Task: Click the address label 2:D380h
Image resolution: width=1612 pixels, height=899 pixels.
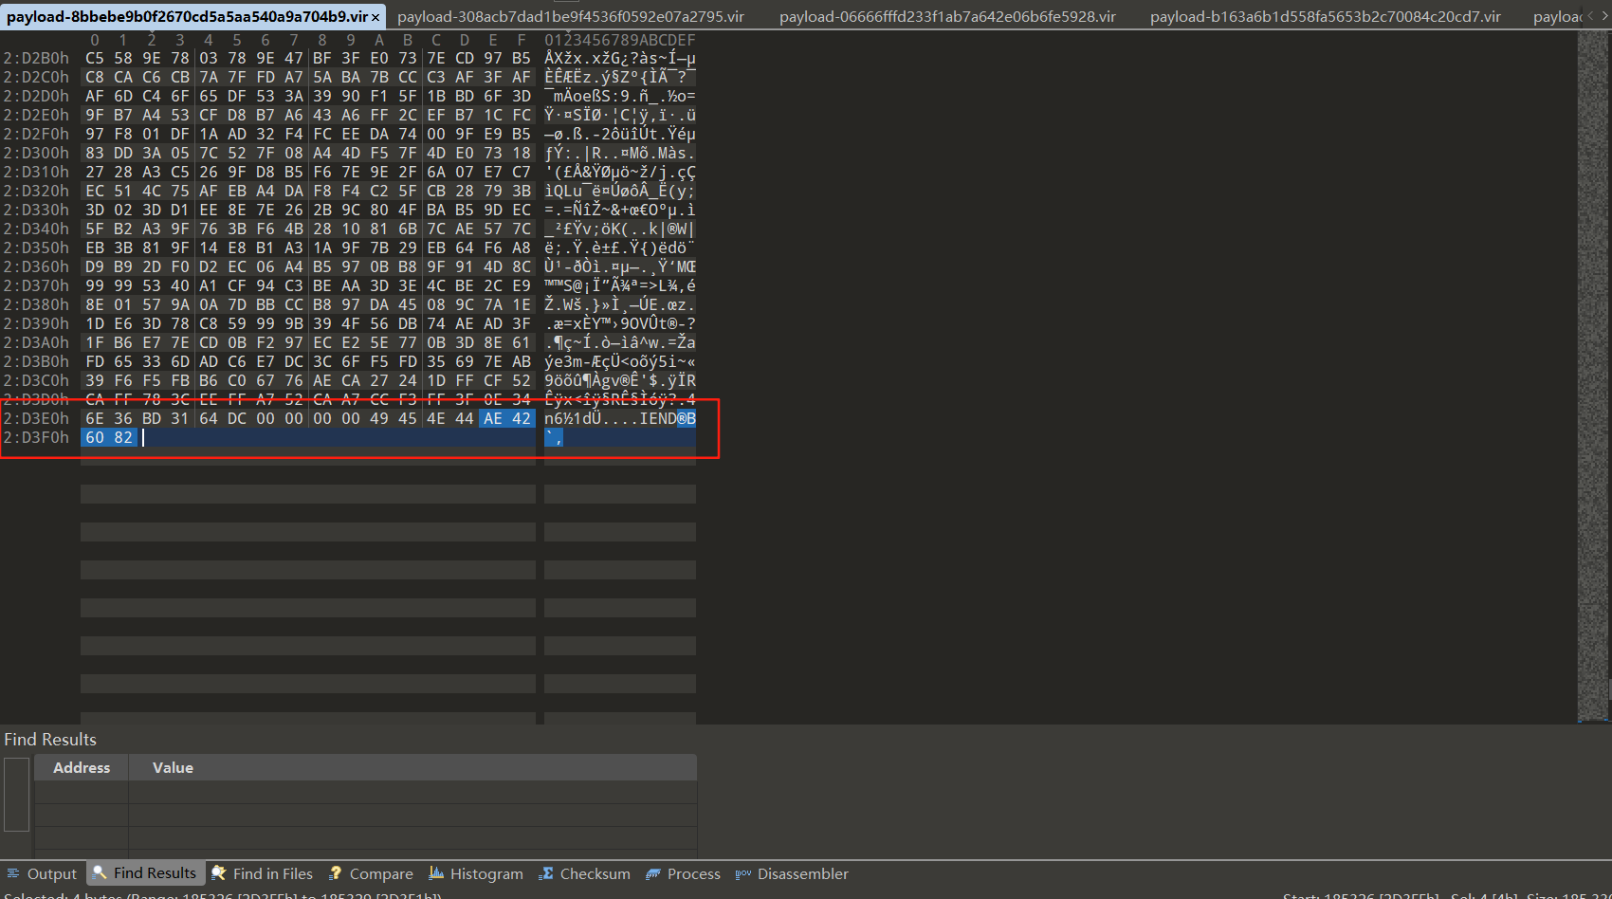Action: pos(36,304)
